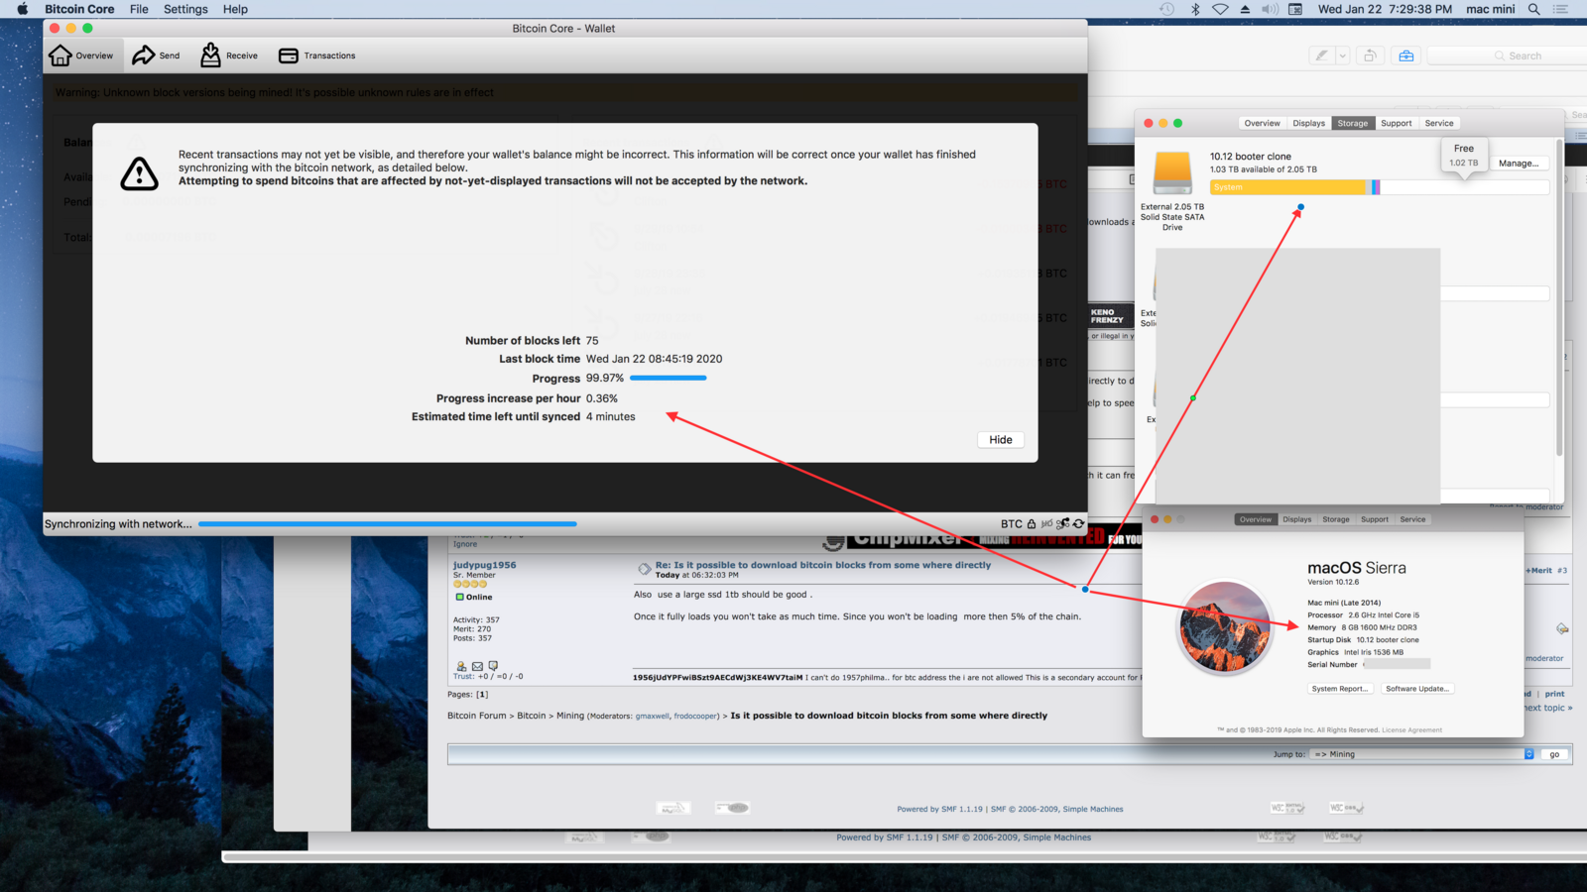Open the BTC unit selector in status bar
Viewport: 1587px width, 892px height.
(1011, 524)
